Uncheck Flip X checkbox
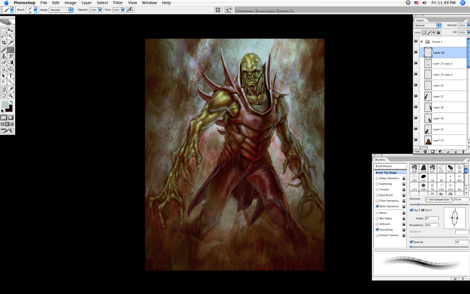Image resolution: width=470 pixels, height=294 pixels. pyautogui.click(x=411, y=210)
